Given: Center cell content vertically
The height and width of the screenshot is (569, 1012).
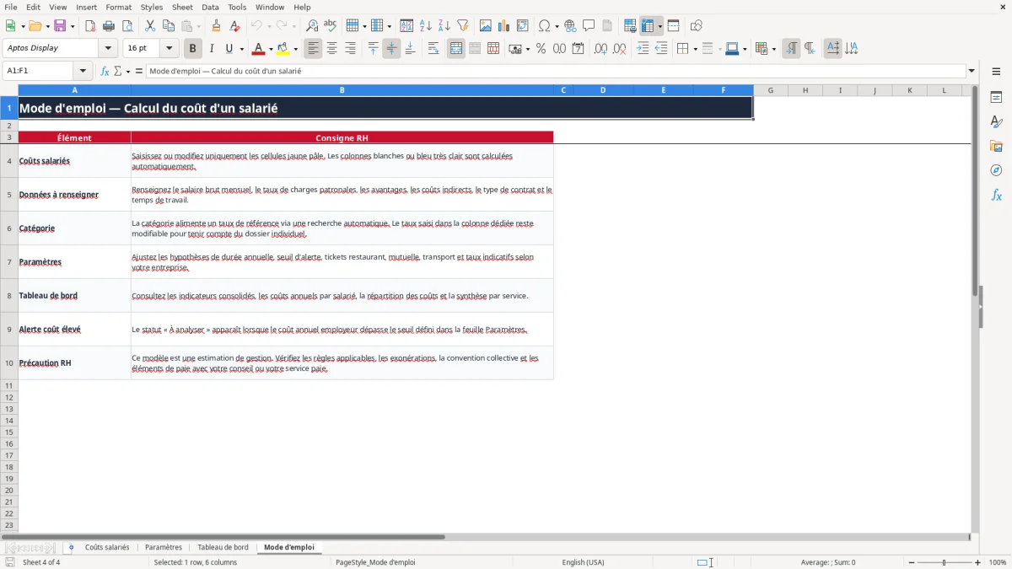Looking at the screenshot, I should pos(391,49).
